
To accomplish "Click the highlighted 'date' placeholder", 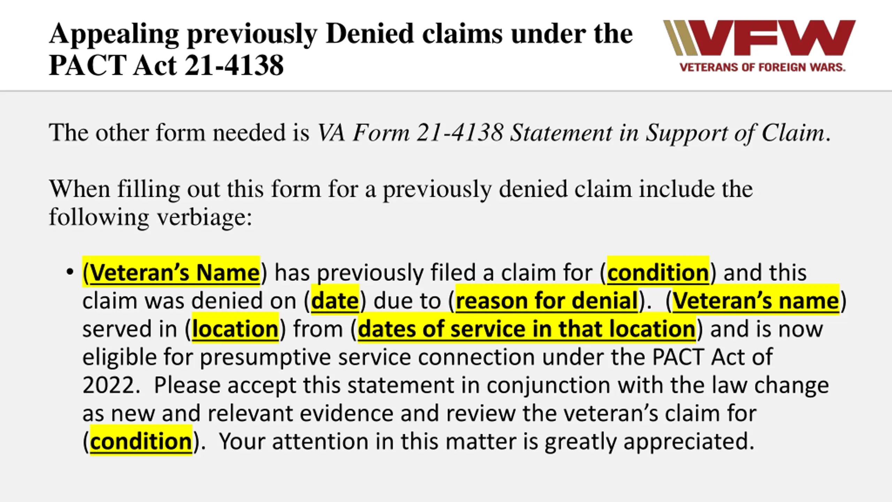I will 334,301.
